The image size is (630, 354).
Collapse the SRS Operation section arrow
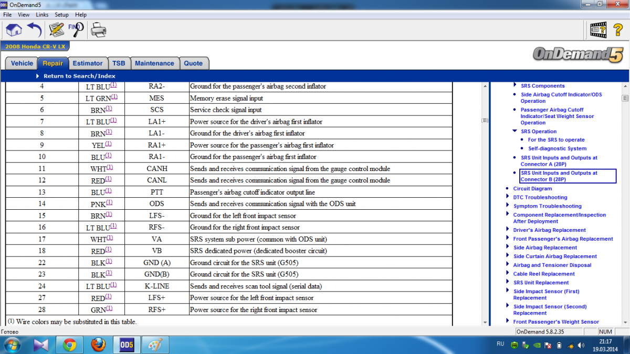(x=515, y=131)
